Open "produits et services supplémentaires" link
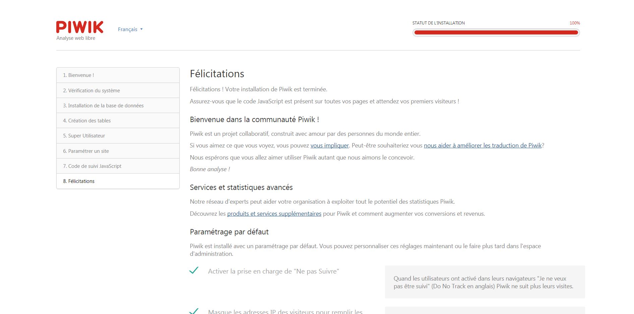The image size is (634, 314). tap(274, 214)
